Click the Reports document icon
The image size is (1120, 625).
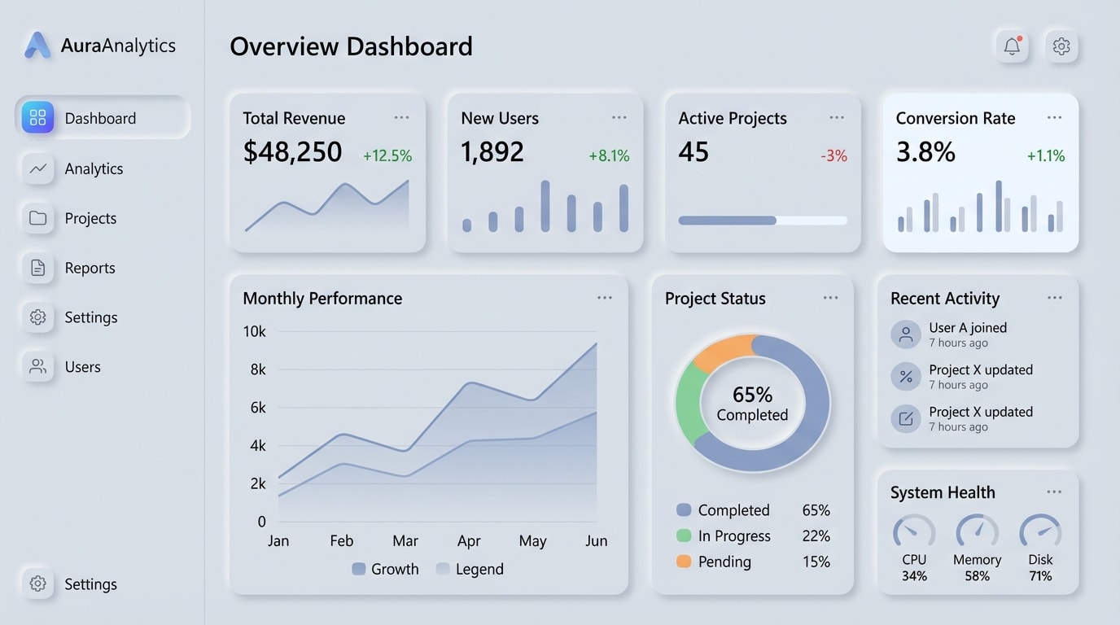pos(37,268)
